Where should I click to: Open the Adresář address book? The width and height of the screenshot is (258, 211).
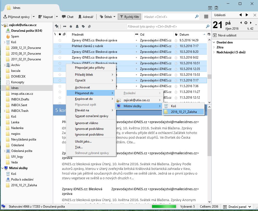(86, 17)
